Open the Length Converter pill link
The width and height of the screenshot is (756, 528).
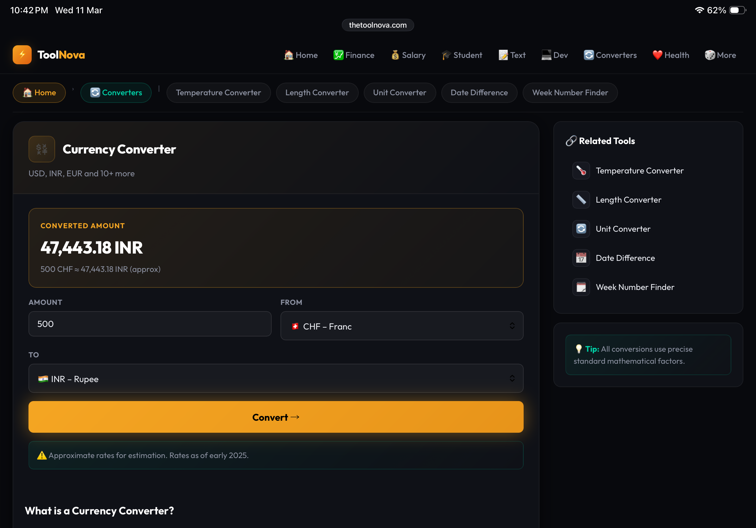click(317, 92)
